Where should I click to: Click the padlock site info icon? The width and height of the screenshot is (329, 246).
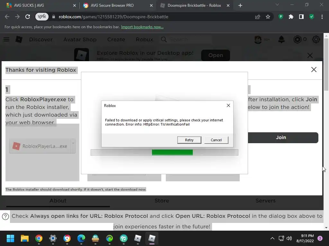coord(54,17)
